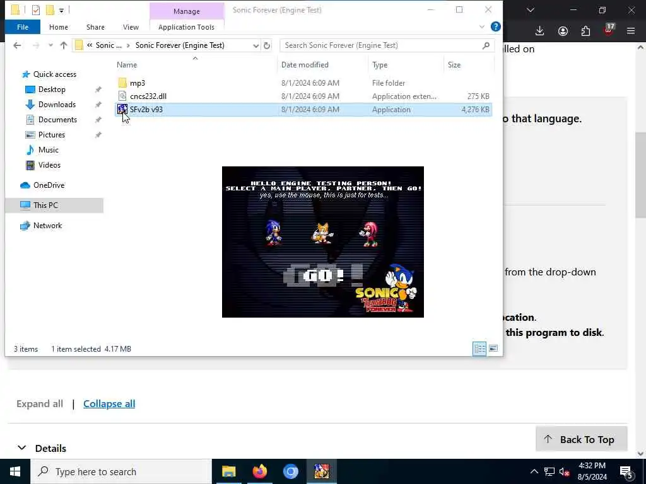Refresh the Sonic Forever folder view

(x=267, y=45)
